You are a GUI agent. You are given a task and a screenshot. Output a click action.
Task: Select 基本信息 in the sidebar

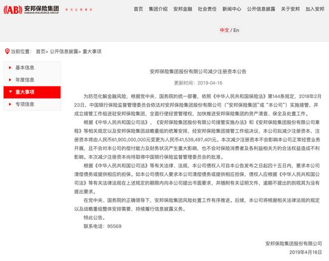coord(25,67)
